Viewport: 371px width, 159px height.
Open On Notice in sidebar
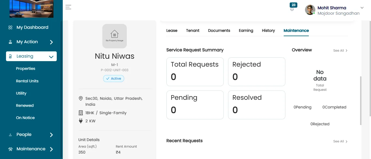pyautogui.click(x=25, y=118)
